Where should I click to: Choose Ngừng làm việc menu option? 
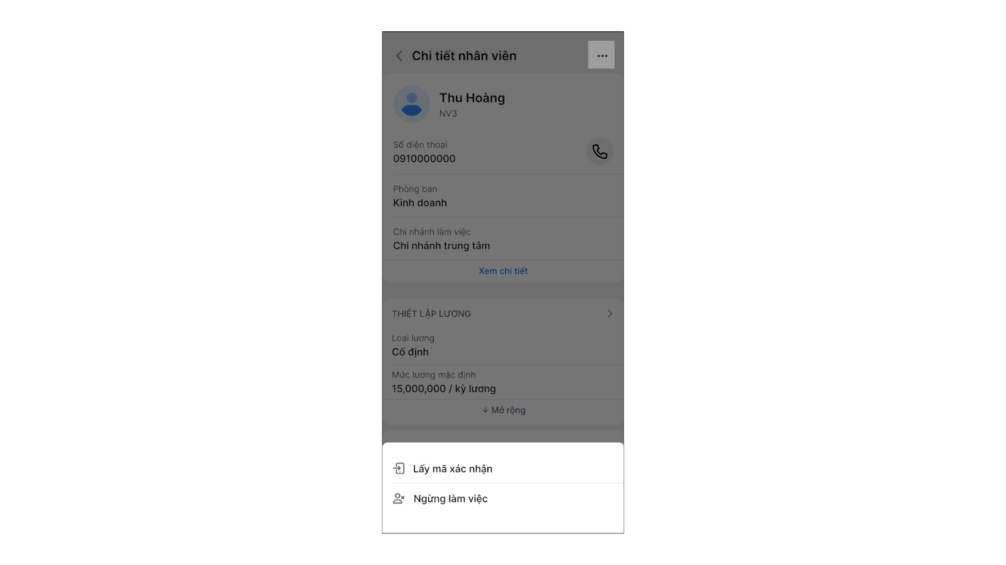coord(503,498)
